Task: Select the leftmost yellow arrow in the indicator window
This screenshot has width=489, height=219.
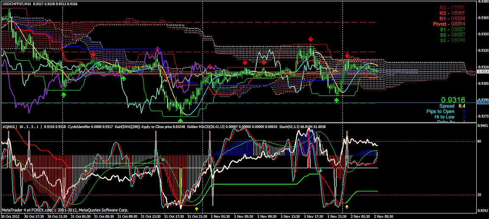Action: pos(86,171)
